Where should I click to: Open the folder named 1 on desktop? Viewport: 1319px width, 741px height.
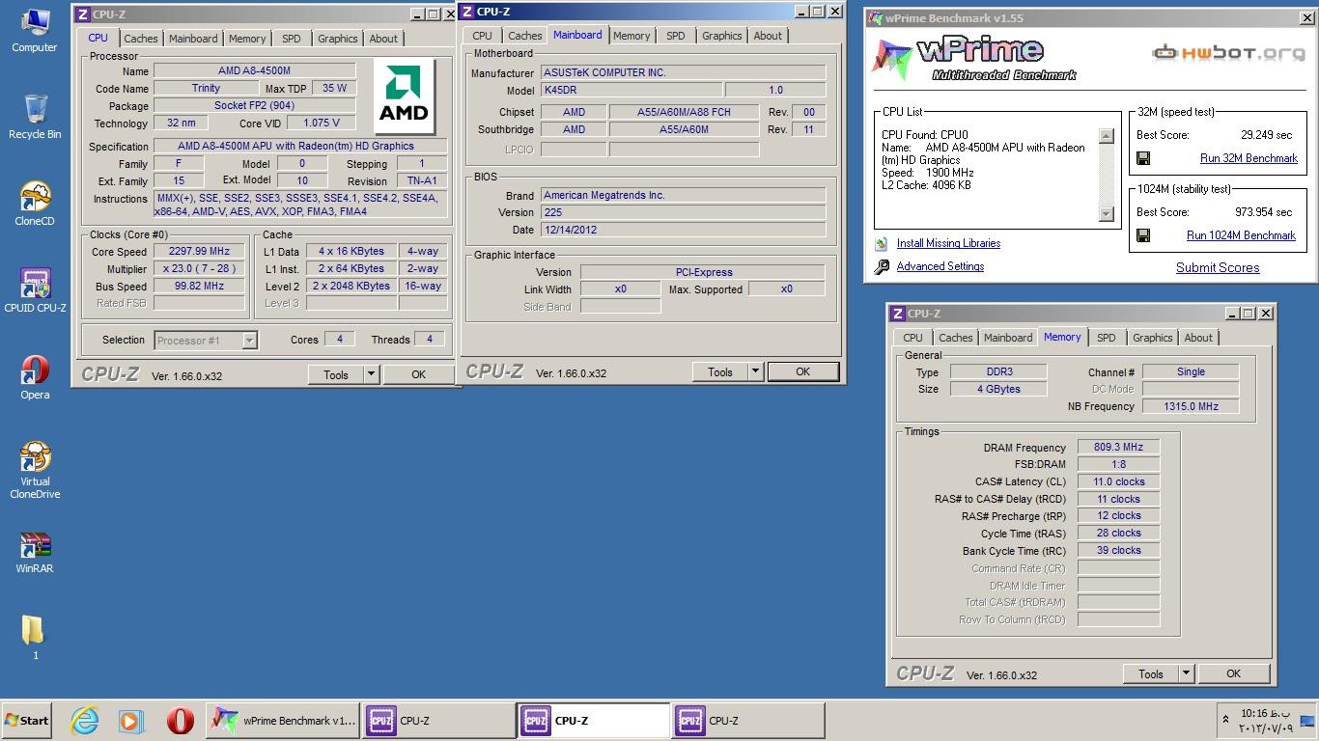click(35, 638)
